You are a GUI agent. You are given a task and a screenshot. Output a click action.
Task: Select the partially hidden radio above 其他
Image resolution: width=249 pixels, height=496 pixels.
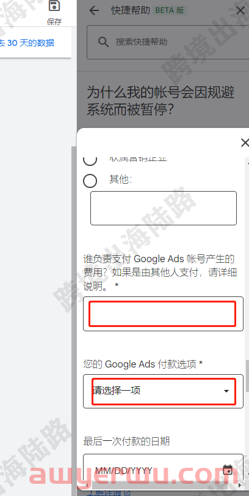[x=90, y=160]
